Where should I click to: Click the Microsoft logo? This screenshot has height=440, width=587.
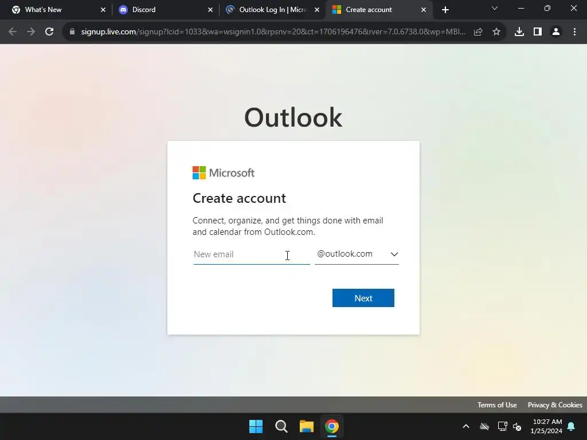(224, 173)
